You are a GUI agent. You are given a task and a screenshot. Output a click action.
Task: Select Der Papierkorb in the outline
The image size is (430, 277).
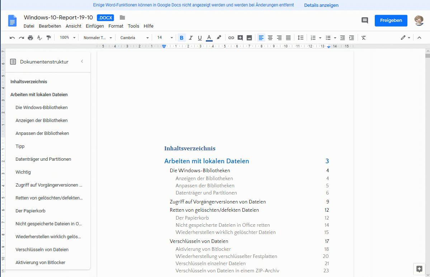coord(30,211)
